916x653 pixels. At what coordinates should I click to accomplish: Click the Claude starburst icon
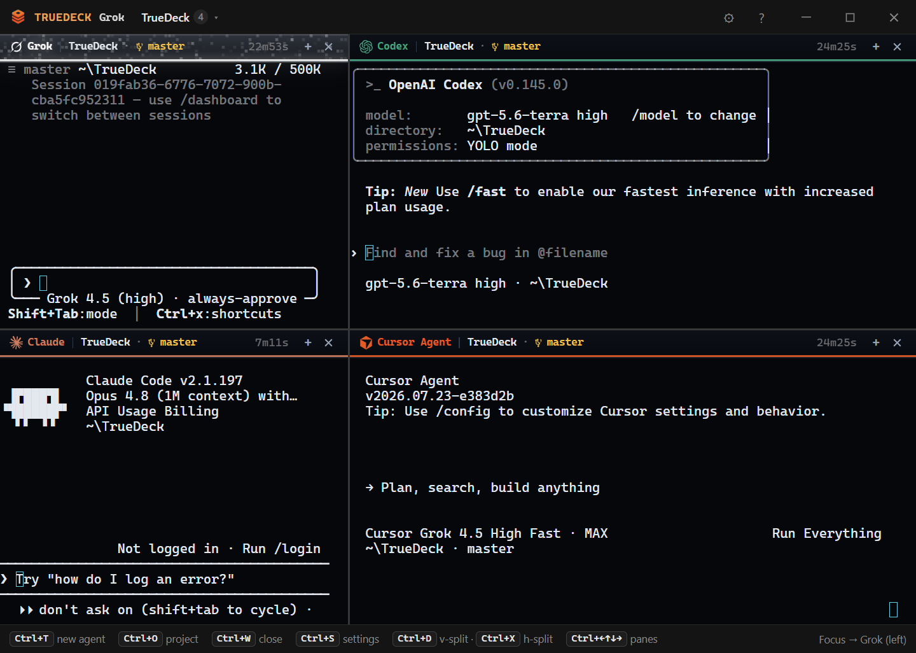pos(17,342)
